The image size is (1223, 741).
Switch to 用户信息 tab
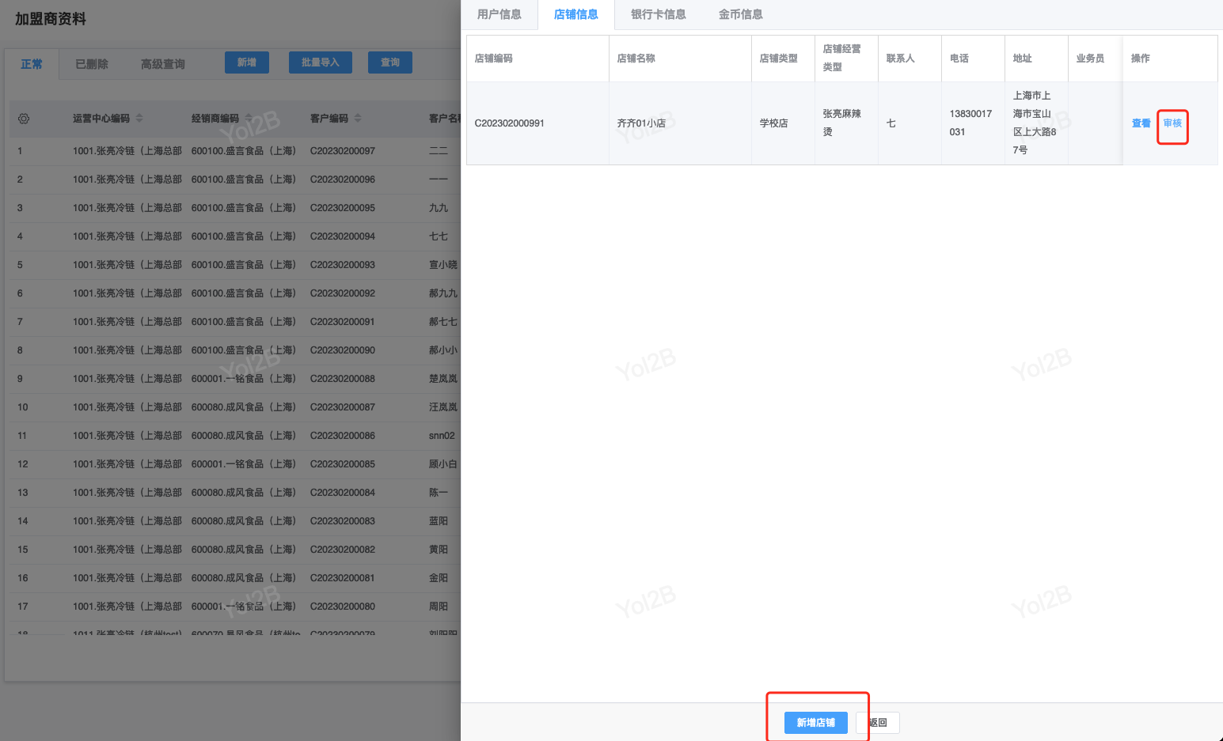tap(499, 14)
